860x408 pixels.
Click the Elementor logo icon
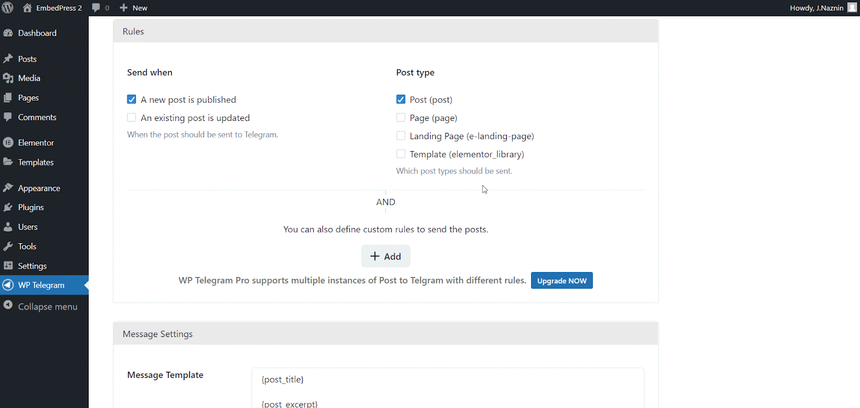[8, 142]
